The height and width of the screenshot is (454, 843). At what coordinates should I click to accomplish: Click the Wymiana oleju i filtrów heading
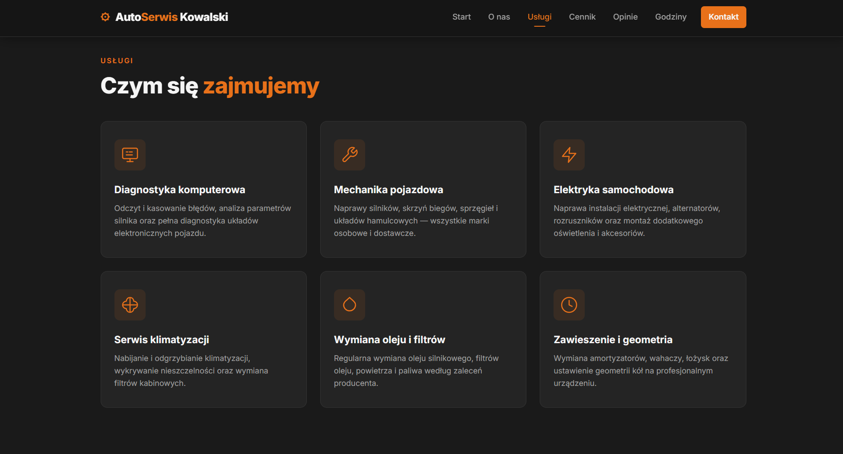point(389,340)
